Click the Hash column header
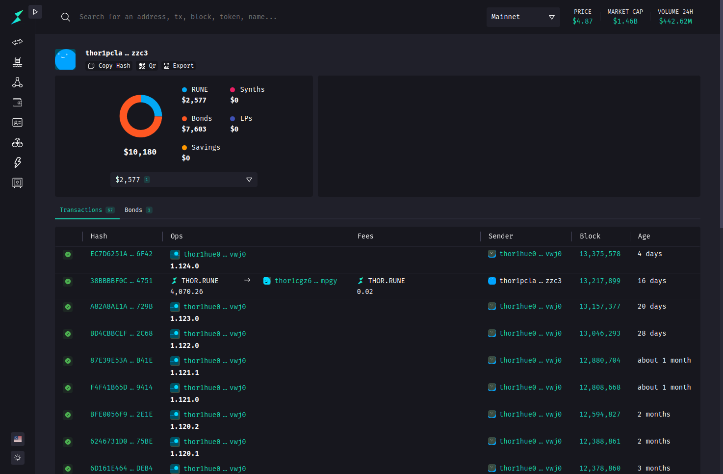This screenshot has height=474, width=723. pyautogui.click(x=99, y=236)
